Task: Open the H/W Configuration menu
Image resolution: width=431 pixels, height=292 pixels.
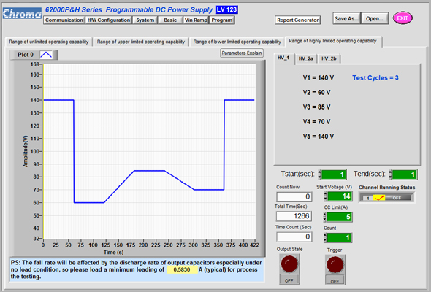Action: (109, 20)
